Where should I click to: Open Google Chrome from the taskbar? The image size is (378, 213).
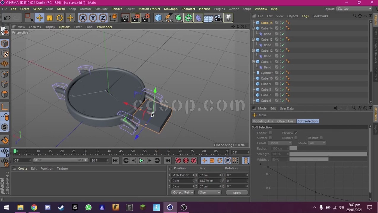(x=34, y=207)
